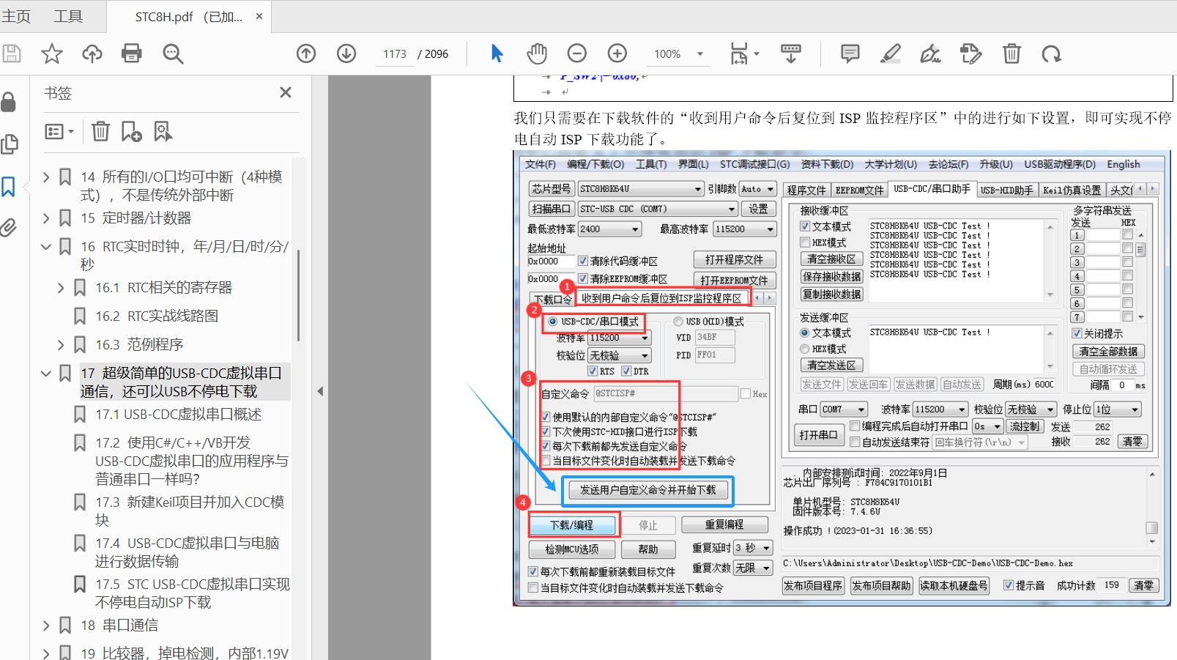Click the page number field showing 1173
Viewport: 1177px width, 660px height.
[395, 54]
